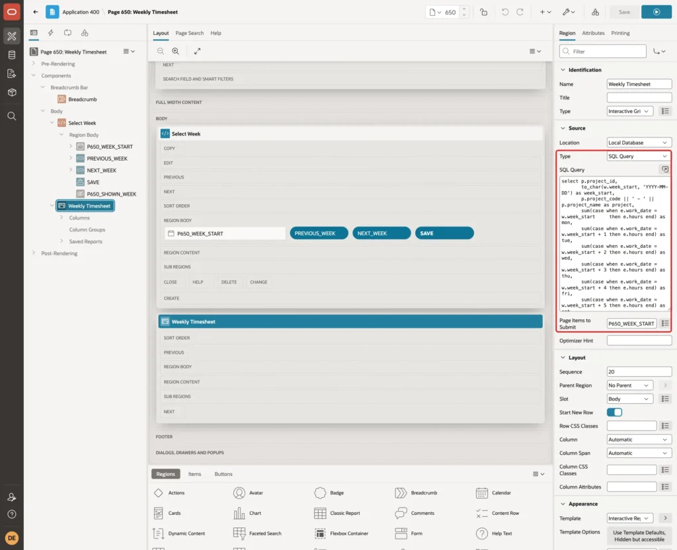Open the Shared Components icon in toolbar

[x=595, y=12]
